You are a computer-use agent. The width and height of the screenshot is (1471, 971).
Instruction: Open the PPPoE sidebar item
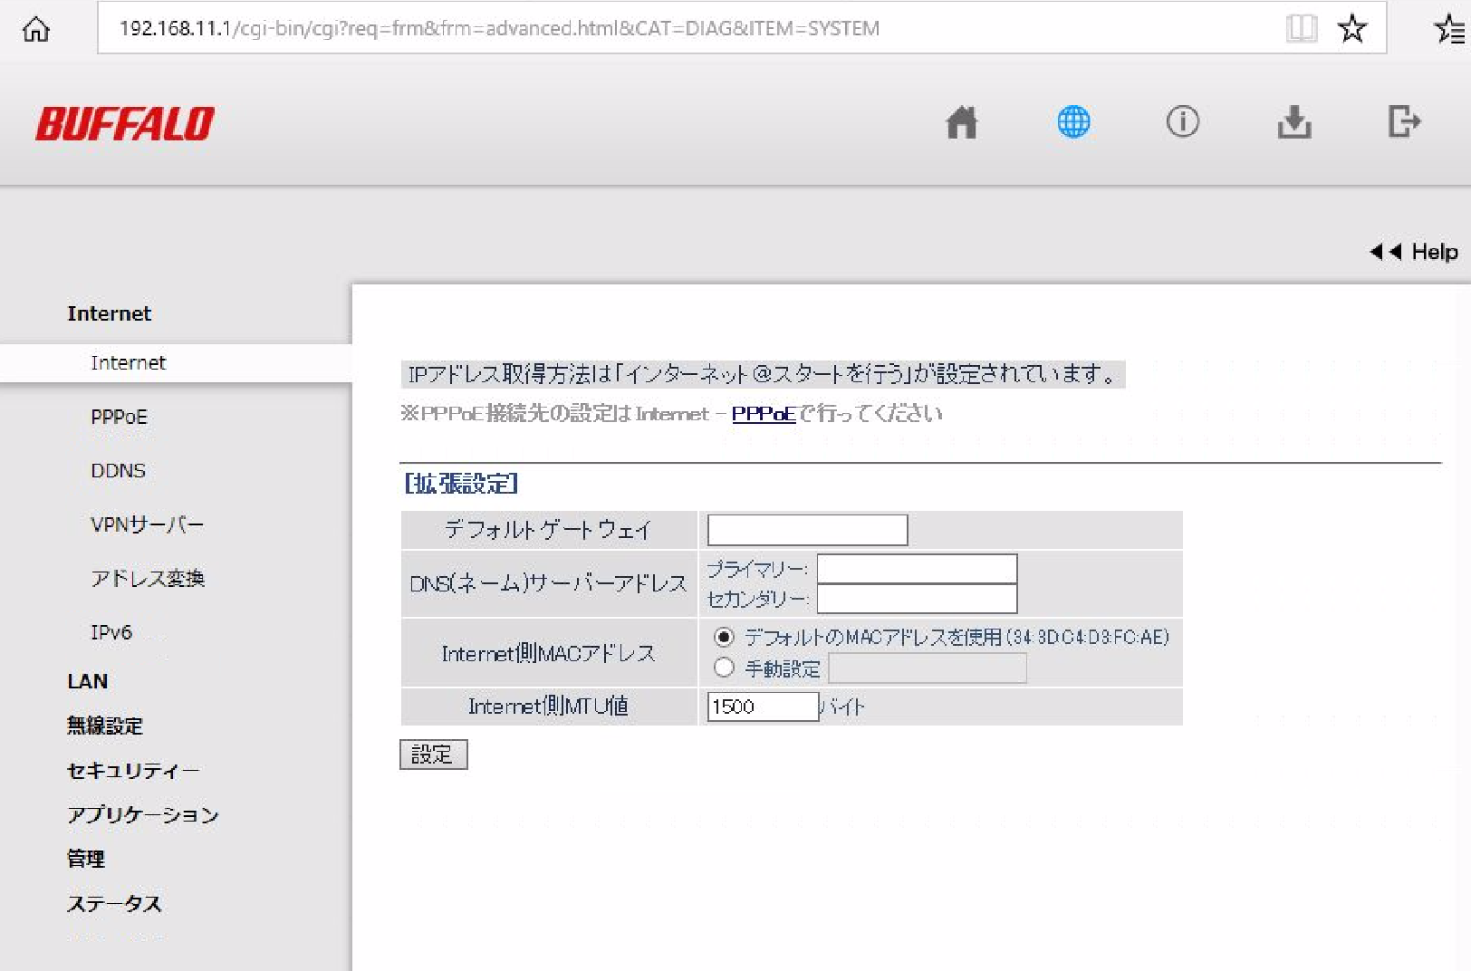(x=119, y=417)
